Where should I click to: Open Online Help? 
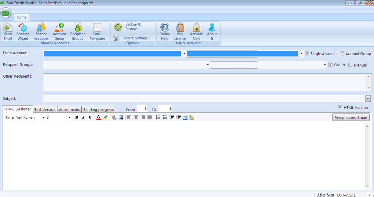pyautogui.click(x=165, y=31)
